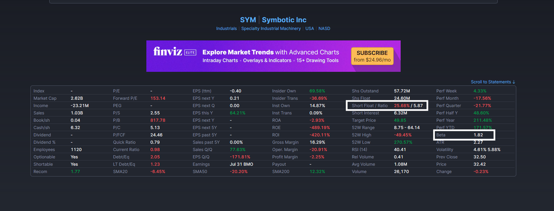Click the EPS this Y value 64.21%
Screen dimensions: 554x211
click(238, 113)
